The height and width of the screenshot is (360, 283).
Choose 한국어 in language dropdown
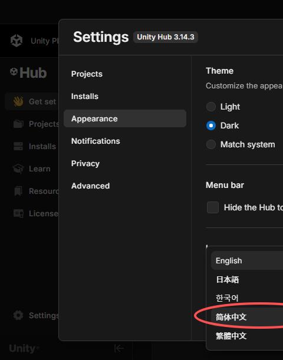247,298
